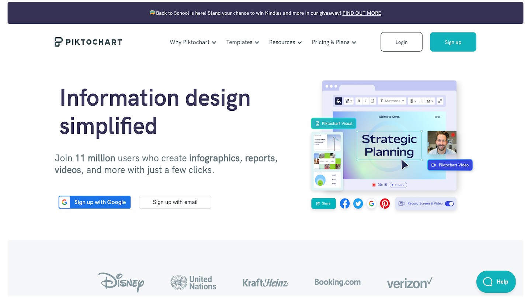Image resolution: width=531 pixels, height=299 pixels.
Task: Expand the Pricing & Plans menu
Action: click(x=334, y=42)
